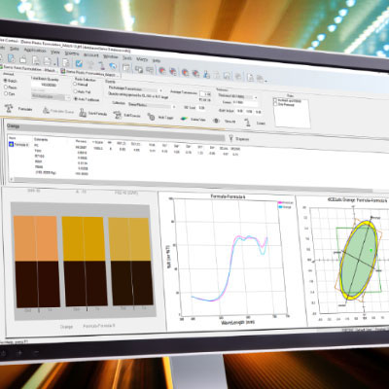Click the Orange section header bar
The image size is (389, 389).
(x=116, y=130)
